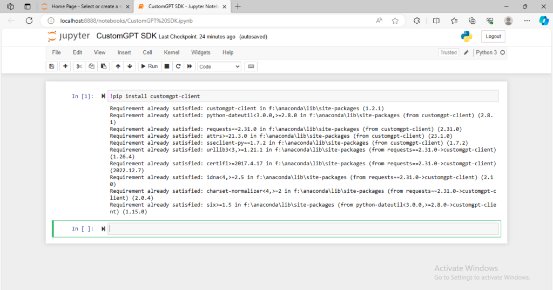Click the save notebook icon

(x=52, y=66)
